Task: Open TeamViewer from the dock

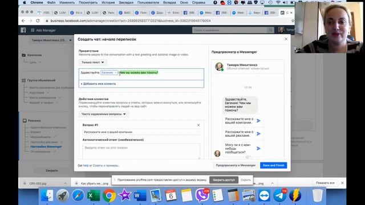Action: pyautogui.click(x=264, y=195)
